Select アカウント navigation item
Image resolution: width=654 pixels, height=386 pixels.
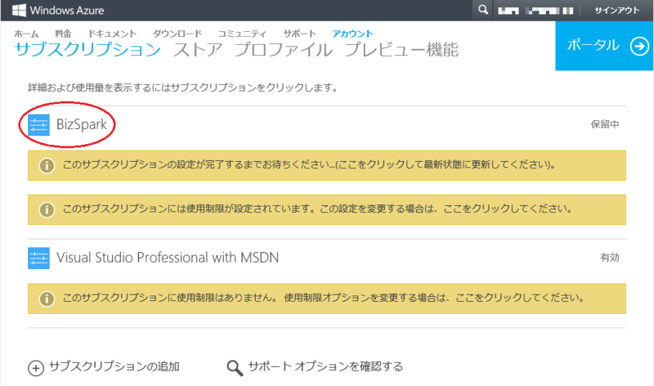point(352,34)
